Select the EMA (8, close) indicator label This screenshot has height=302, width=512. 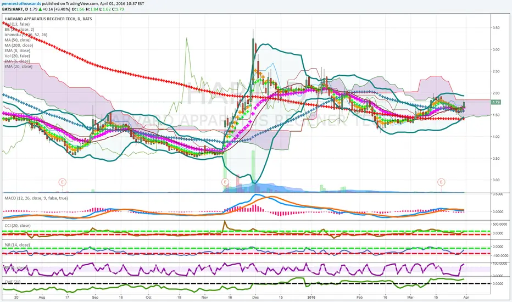[x=18, y=51]
